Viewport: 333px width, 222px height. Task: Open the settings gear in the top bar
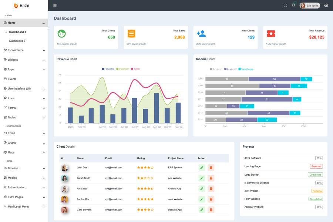pyautogui.click(x=326, y=5)
